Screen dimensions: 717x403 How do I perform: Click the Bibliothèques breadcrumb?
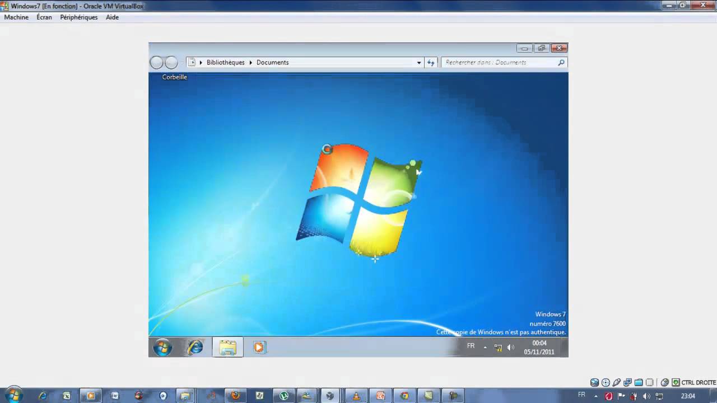coord(226,63)
